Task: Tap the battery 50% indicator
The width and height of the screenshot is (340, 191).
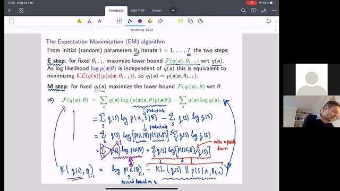Action: [x=269, y=3]
